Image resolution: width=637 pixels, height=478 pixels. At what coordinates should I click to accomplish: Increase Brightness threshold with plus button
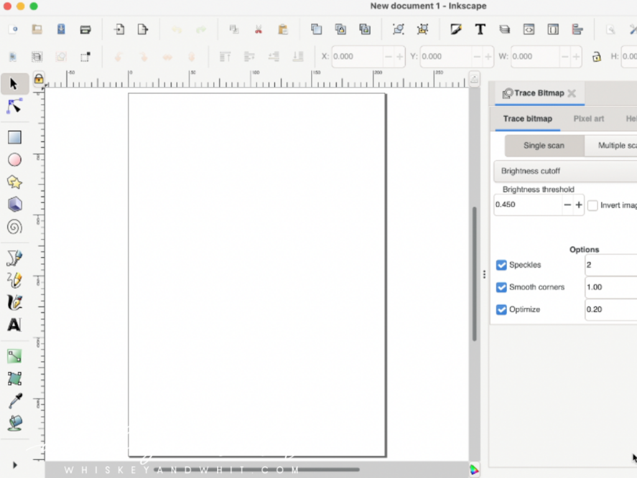579,205
